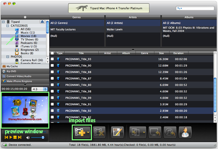
Task: Skip to previous track in preview
Action: tap(6, 137)
